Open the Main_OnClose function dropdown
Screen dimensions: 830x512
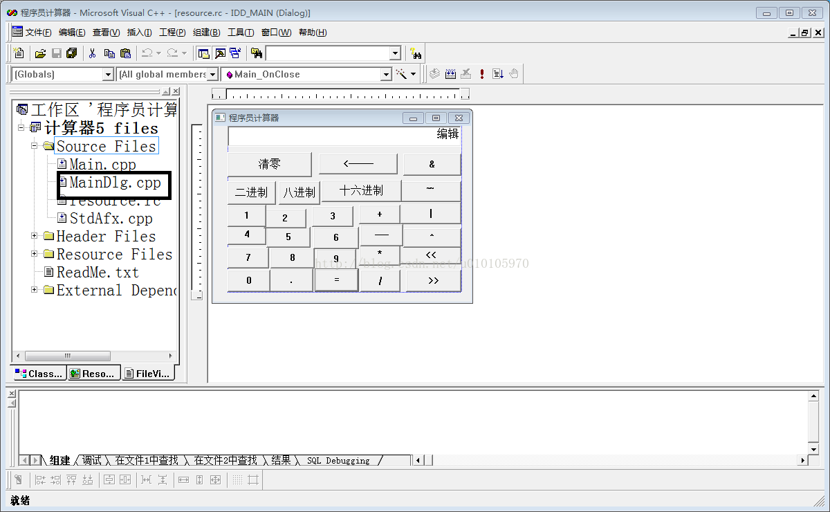pos(387,74)
